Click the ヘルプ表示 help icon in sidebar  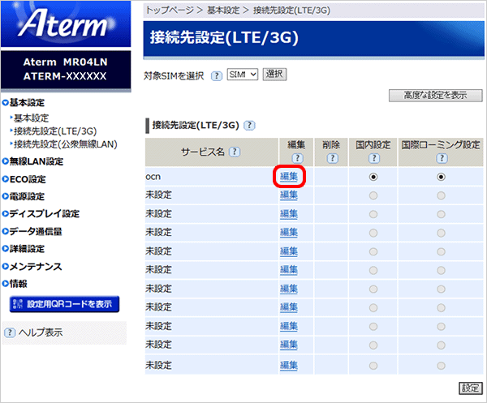pos(10,332)
